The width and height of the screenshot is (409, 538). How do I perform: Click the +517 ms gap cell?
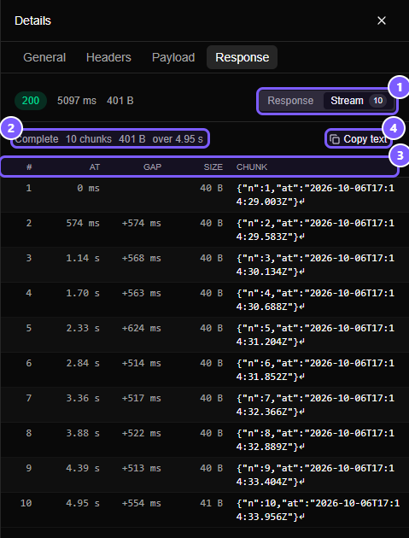pos(142,398)
